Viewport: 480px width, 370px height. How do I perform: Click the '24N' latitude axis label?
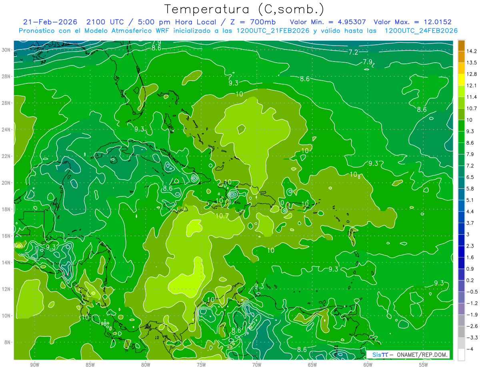click(7, 129)
